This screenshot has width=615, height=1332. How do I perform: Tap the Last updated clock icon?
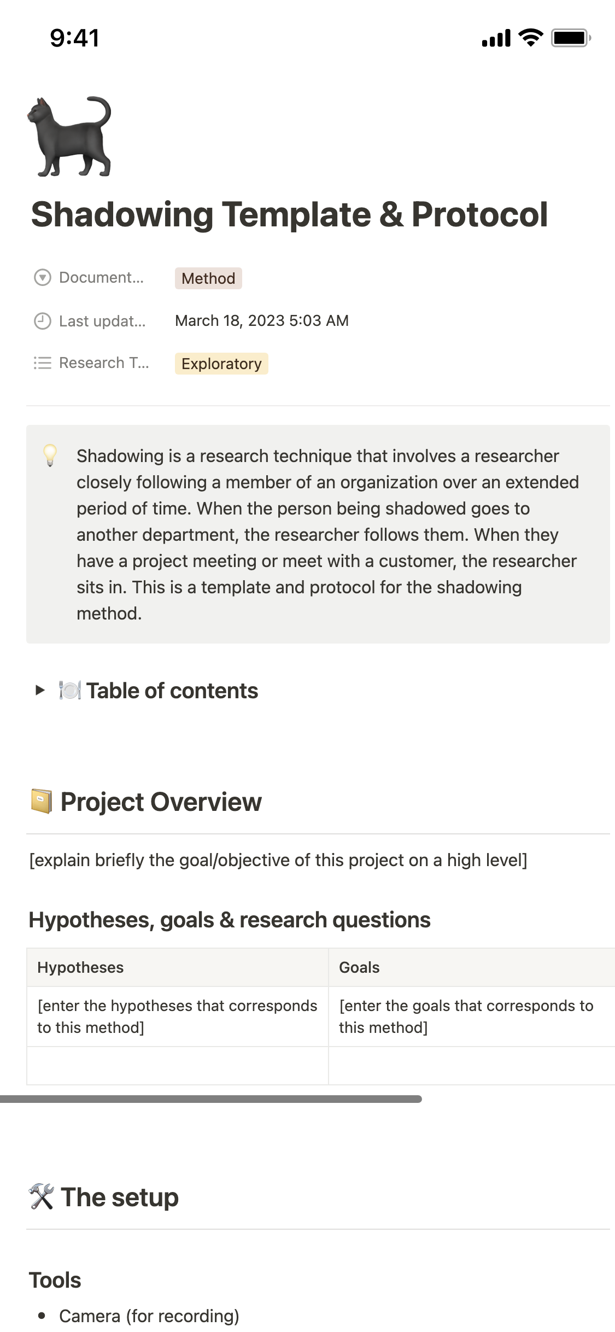tap(43, 321)
